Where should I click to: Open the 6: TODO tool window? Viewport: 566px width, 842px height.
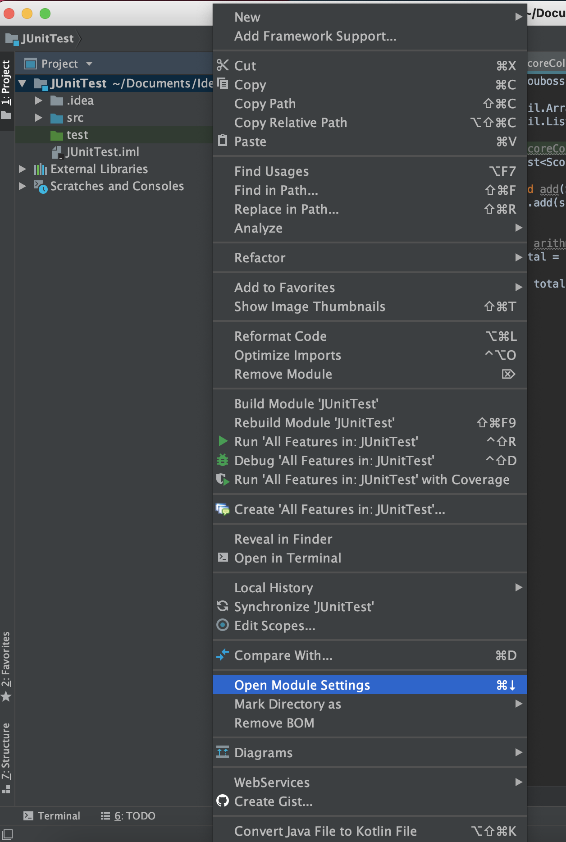(128, 816)
